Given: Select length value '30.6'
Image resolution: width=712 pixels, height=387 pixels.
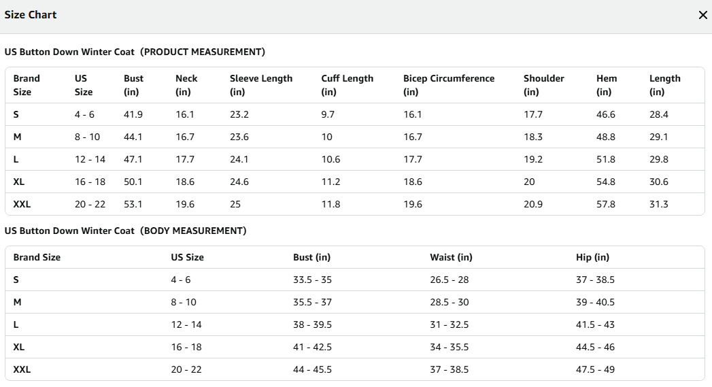Looking at the screenshot, I should point(659,182).
